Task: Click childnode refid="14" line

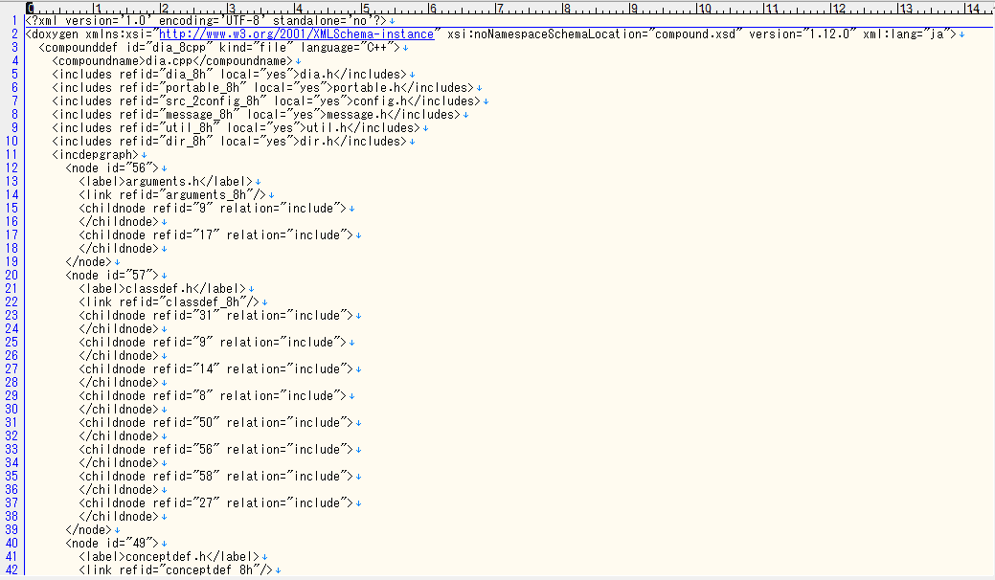Action: coord(215,368)
